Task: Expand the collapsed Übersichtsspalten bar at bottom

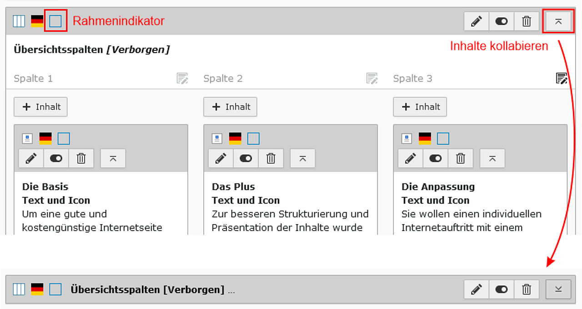Action: pos(558,289)
